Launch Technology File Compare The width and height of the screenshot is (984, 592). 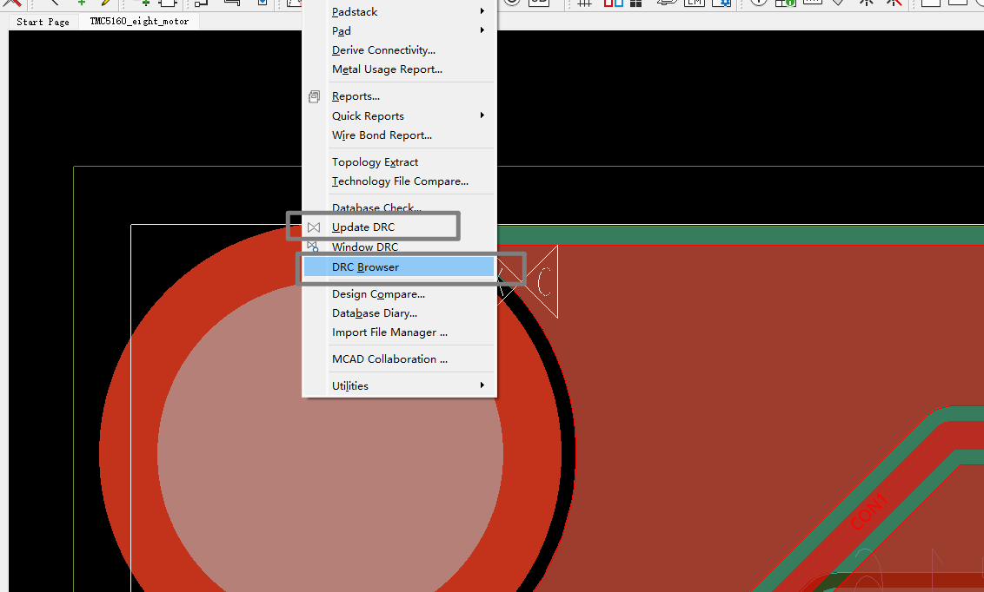pos(400,181)
